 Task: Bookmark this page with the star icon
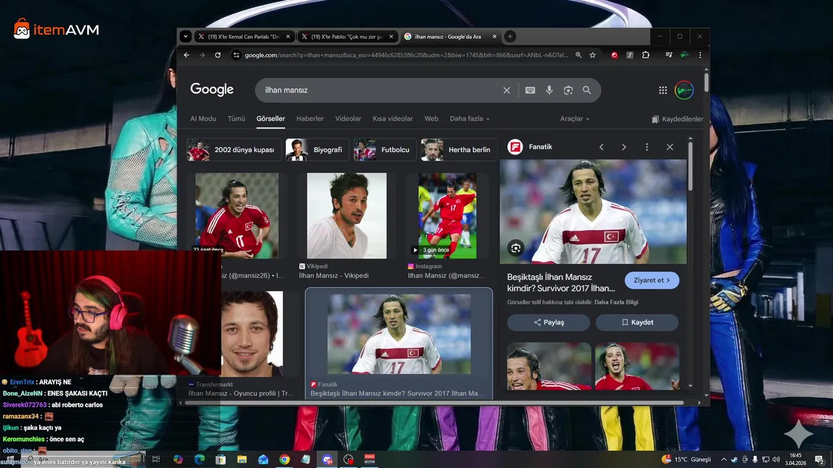pyautogui.click(x=592, y=55)
